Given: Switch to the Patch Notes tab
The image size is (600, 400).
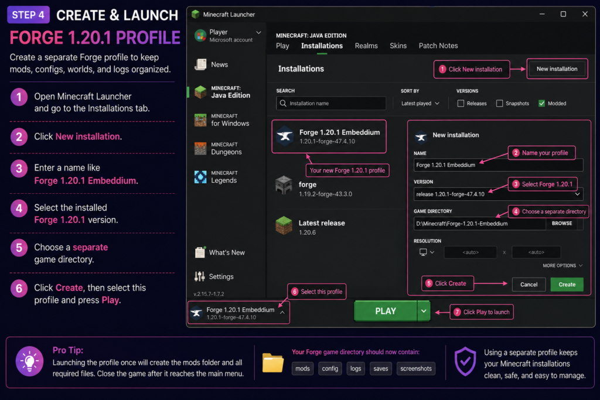Looking at the screenshot, I should 438,46.
